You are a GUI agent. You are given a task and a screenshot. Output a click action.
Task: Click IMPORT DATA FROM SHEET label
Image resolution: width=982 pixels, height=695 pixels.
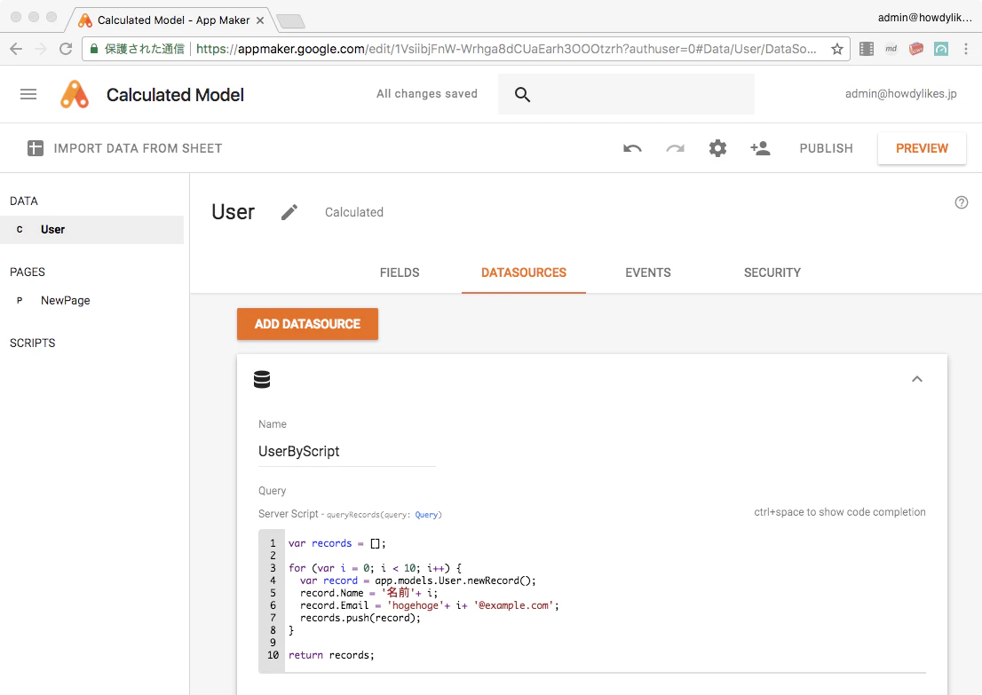click(138, 148)
